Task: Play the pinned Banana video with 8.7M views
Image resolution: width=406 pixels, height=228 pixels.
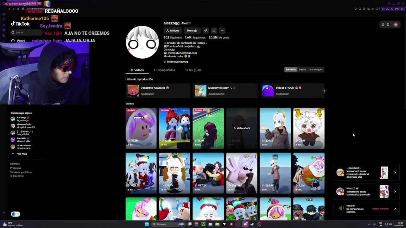Action: pos(208,128)
